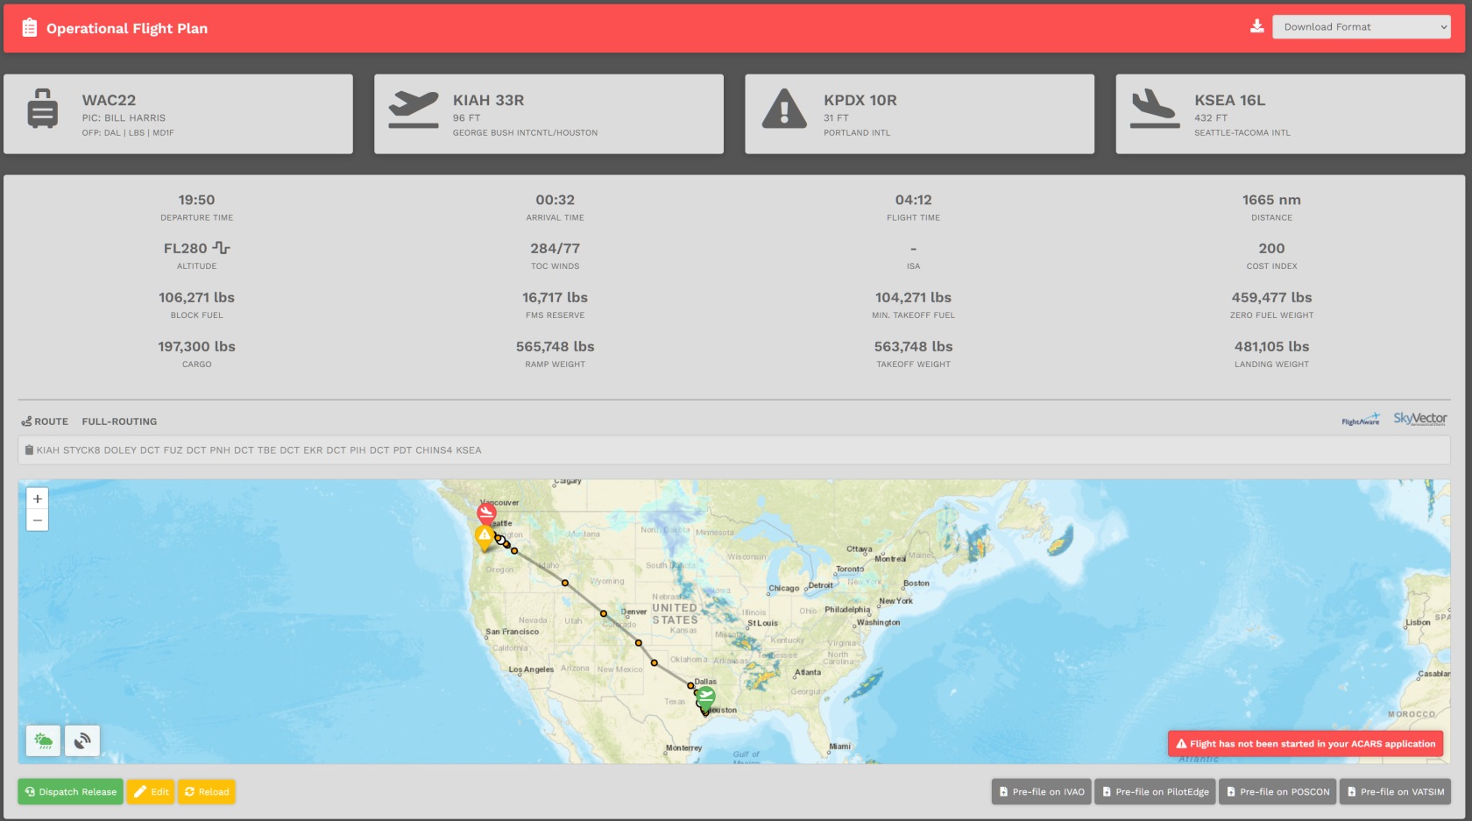Screen dimensions: 1472x821
Task: Select the ROUTE tab
Action: pos(44,421)
